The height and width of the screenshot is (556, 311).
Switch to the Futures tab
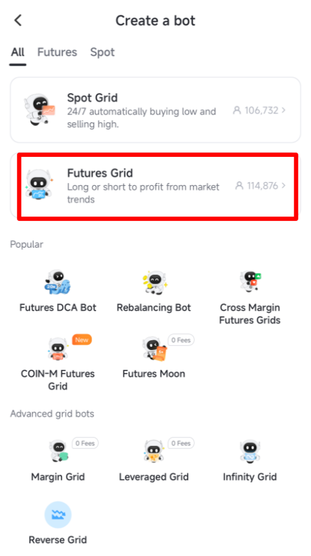(x=57, y=52)
